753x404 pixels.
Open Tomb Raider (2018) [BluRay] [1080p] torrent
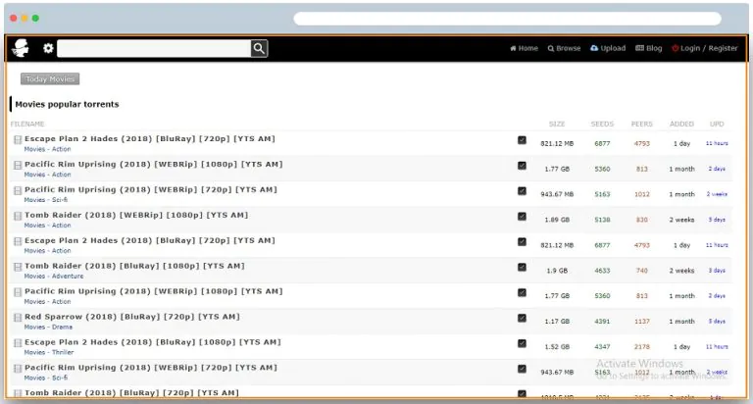[x=134, y=266]
